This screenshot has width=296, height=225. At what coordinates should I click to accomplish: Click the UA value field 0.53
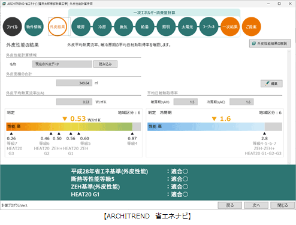click(x=74, y=102)
